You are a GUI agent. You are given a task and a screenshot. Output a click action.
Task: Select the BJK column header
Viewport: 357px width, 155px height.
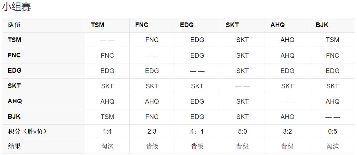click(x=322, y=25)
